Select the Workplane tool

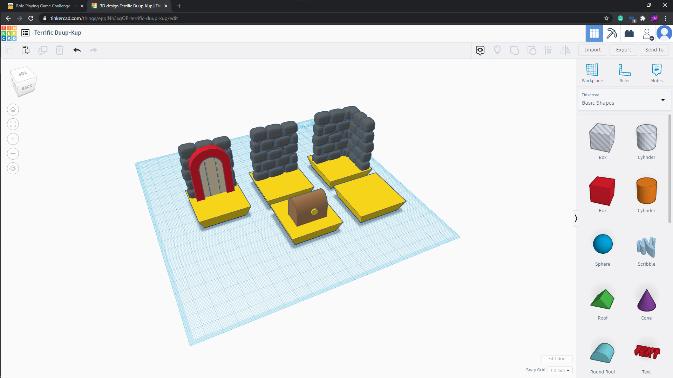(592, 73)
